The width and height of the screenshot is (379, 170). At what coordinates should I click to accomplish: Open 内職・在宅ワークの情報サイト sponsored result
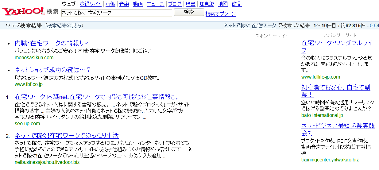pyautogui.click(x=54, y=43)
